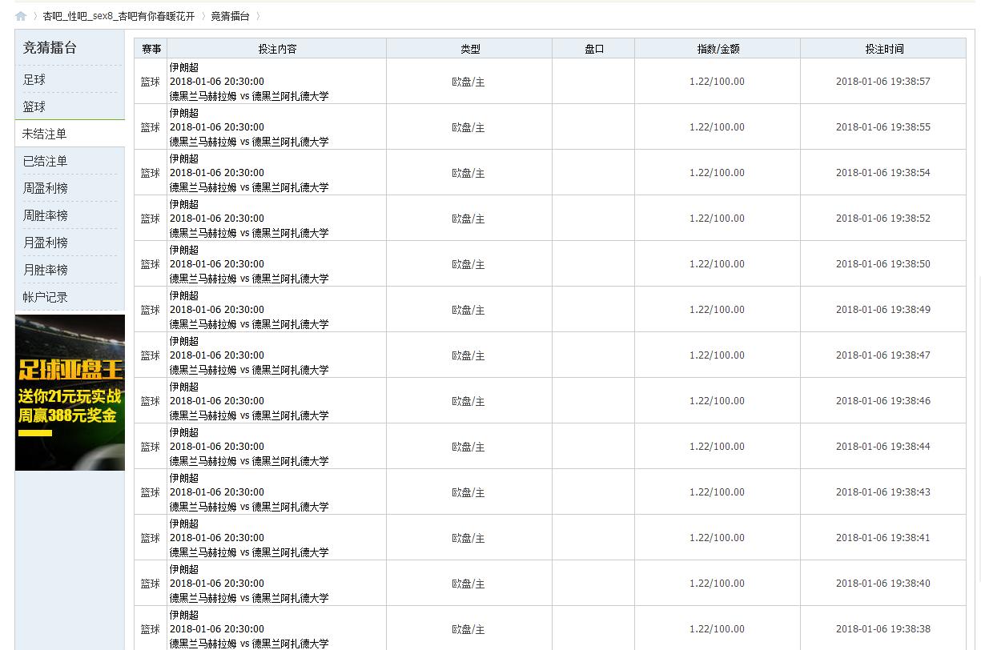Open 月盈利榜 ranking page
The height and width of the screenshot is (650, 981).
point(46,243)
